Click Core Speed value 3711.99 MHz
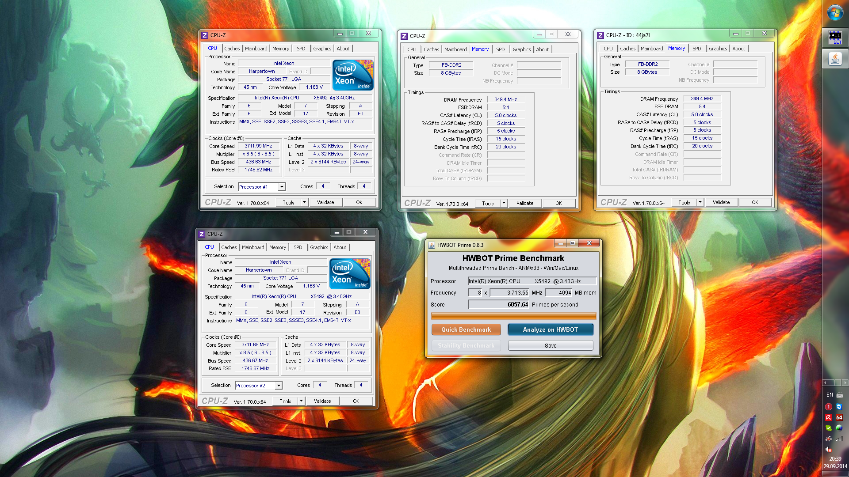Screen dimensions: 849x477 point(258,146)
